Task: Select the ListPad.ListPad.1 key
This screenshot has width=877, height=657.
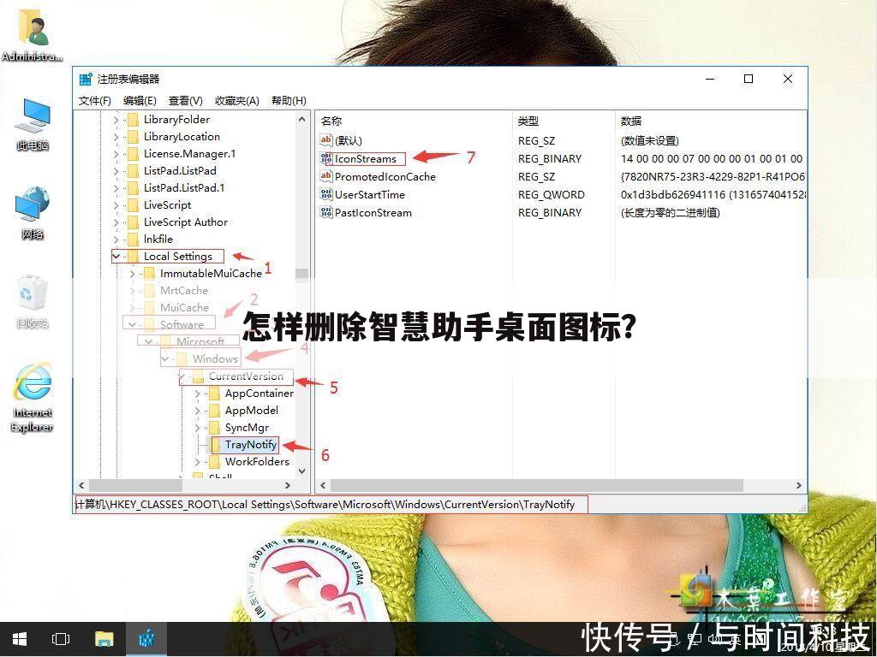Action: (184, 187)
